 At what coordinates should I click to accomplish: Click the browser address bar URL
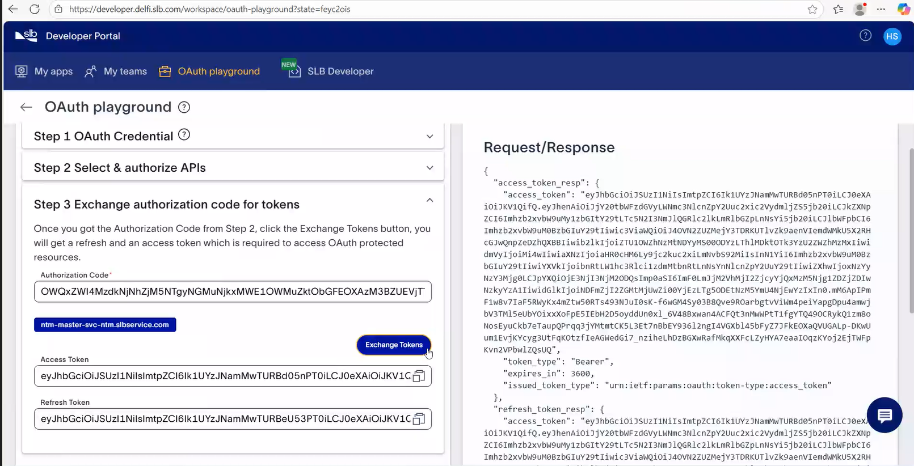pyautogui.click(x=210, y=9)
